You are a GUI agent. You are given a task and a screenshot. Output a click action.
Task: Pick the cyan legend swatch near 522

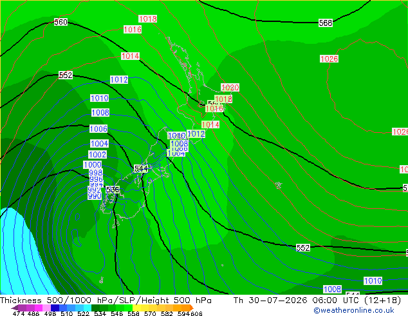tap(88, 308)
